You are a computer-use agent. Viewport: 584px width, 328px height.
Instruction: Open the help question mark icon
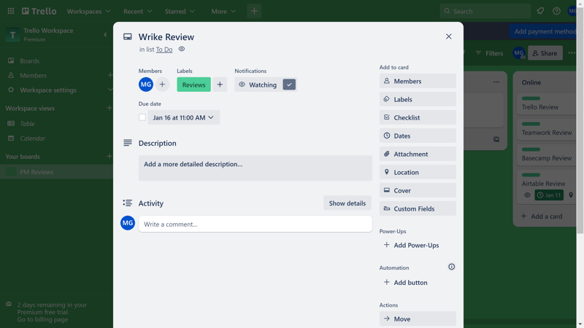pyautogui.click(x=556, y=11)
